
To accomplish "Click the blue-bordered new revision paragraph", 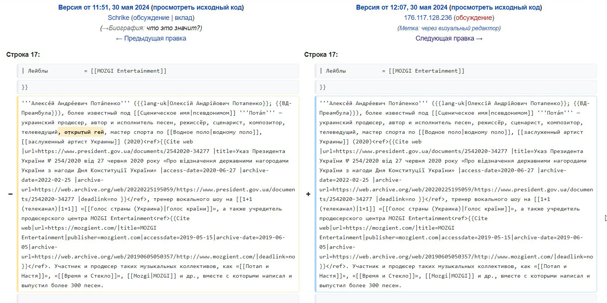I will [456, 194].
